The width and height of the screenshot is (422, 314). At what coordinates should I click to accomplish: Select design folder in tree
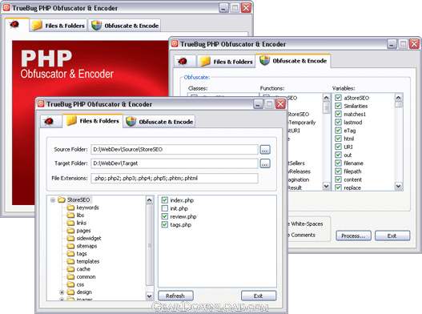tap(84, 292)
